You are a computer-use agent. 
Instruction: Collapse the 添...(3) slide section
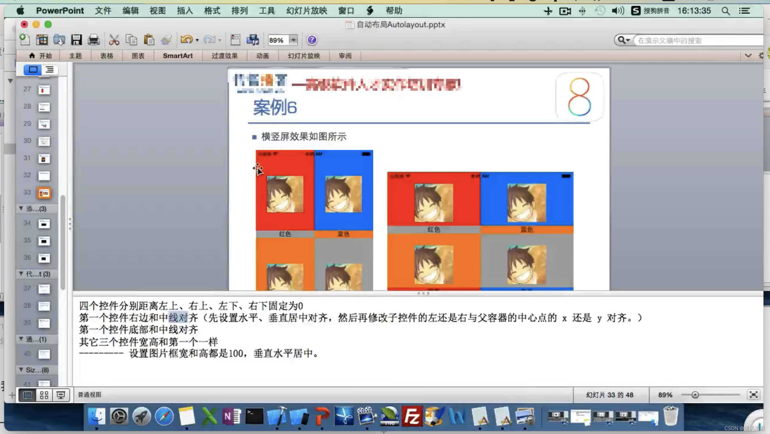(21, 208)
